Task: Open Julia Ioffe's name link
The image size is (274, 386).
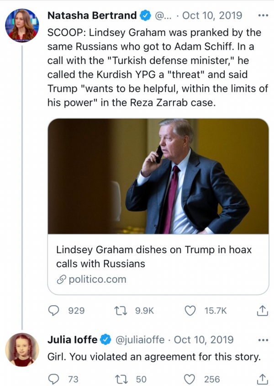Action: point(72,340)
